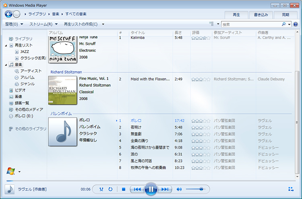The width and height of the screenshot is (302, 199).
Task: Set the star rating for Kalimba
Action: [201, 38]
